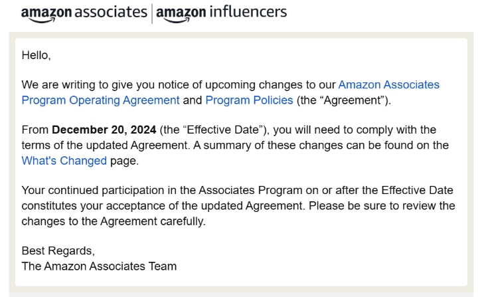Open the Program Policies link
Viewport: 482px width, 297px height.
(250, 100)
